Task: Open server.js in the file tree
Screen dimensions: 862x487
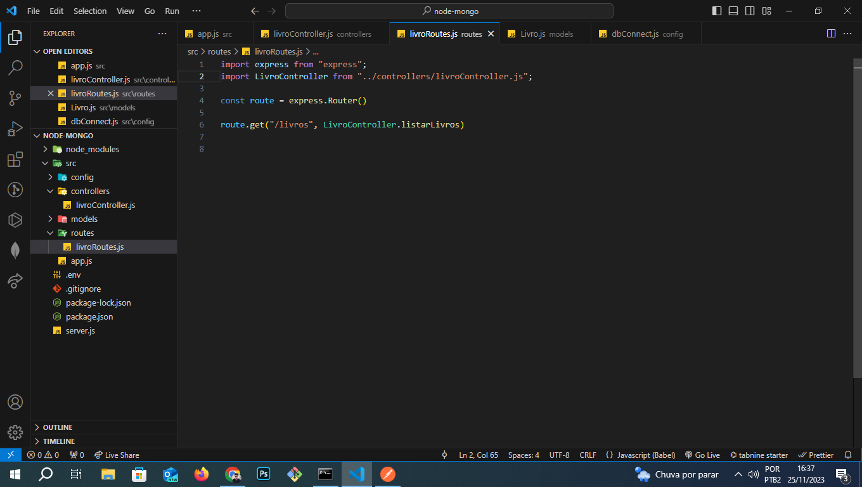Action: coord(103,330)
